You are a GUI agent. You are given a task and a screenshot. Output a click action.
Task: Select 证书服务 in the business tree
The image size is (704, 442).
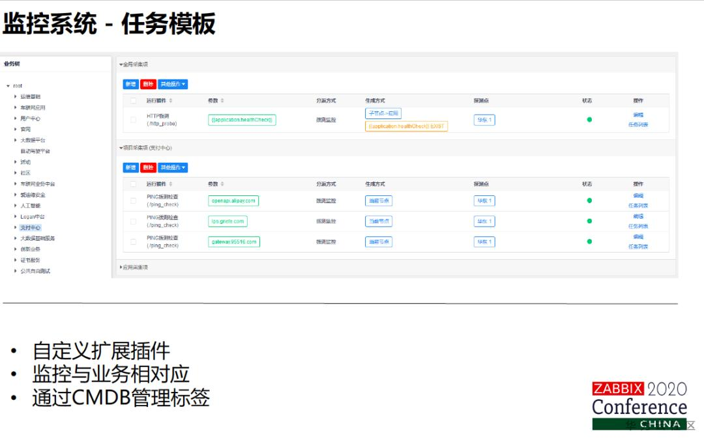[x=31, y=260]
